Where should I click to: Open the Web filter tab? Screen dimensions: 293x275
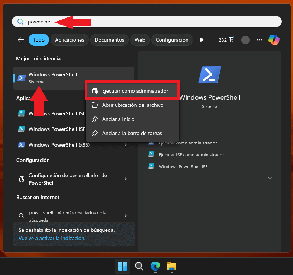(x=140, y=40)
